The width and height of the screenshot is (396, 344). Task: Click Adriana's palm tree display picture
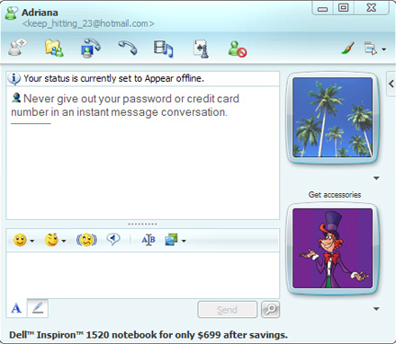(332, 118)
